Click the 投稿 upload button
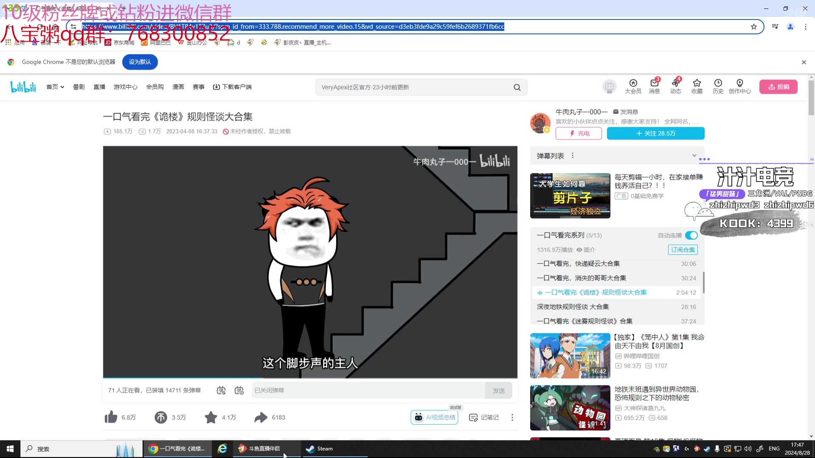The image size is (815, 458). (778, 87)
